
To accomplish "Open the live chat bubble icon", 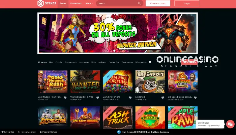I will 230,124.
